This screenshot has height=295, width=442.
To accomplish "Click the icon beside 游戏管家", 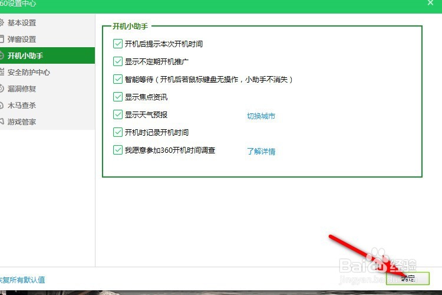I will [2, 122].
